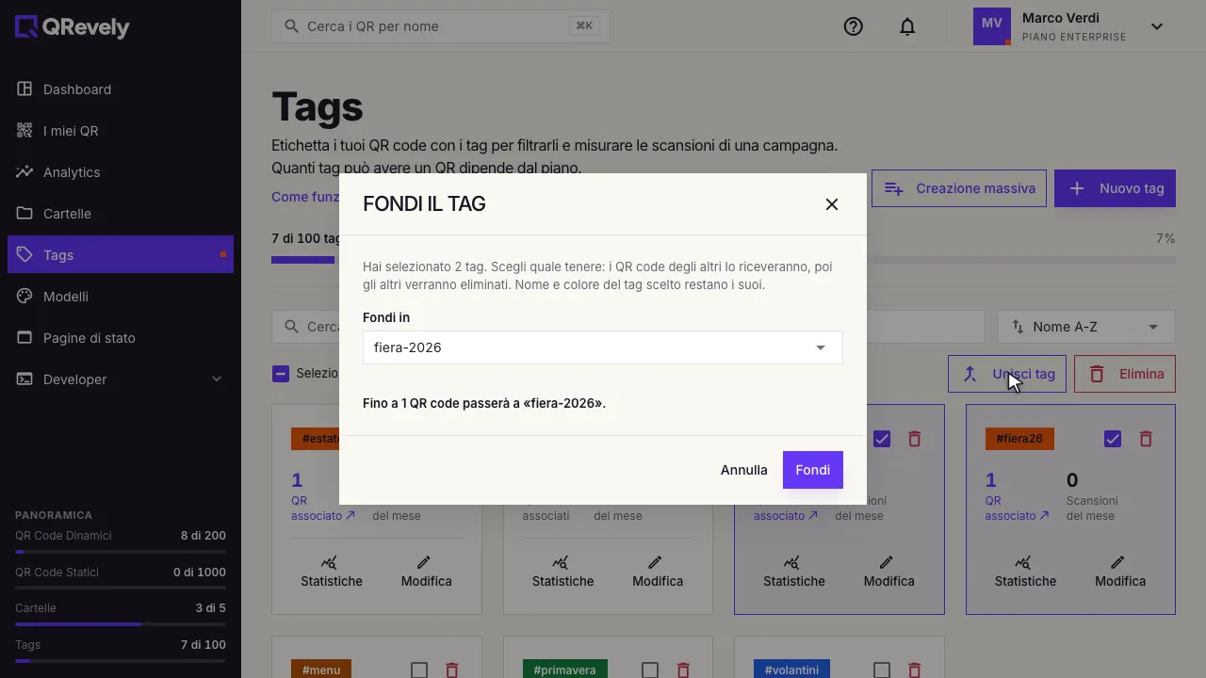
Task: Go to Dashboard in the sidebar
Action: pos(121,89)
